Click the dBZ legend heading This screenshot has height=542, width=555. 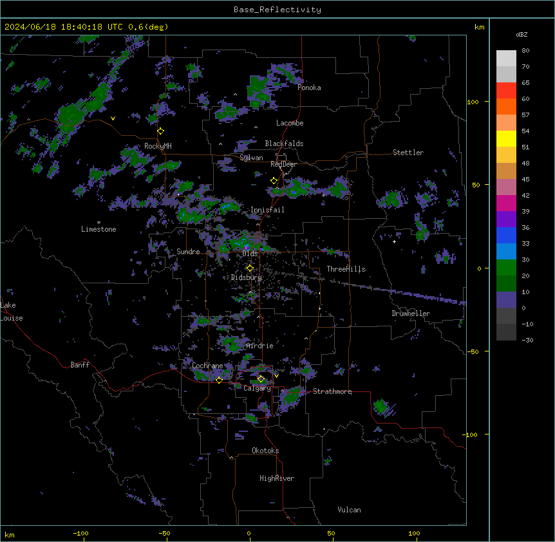pyautogui.click(x=522, y=35)
